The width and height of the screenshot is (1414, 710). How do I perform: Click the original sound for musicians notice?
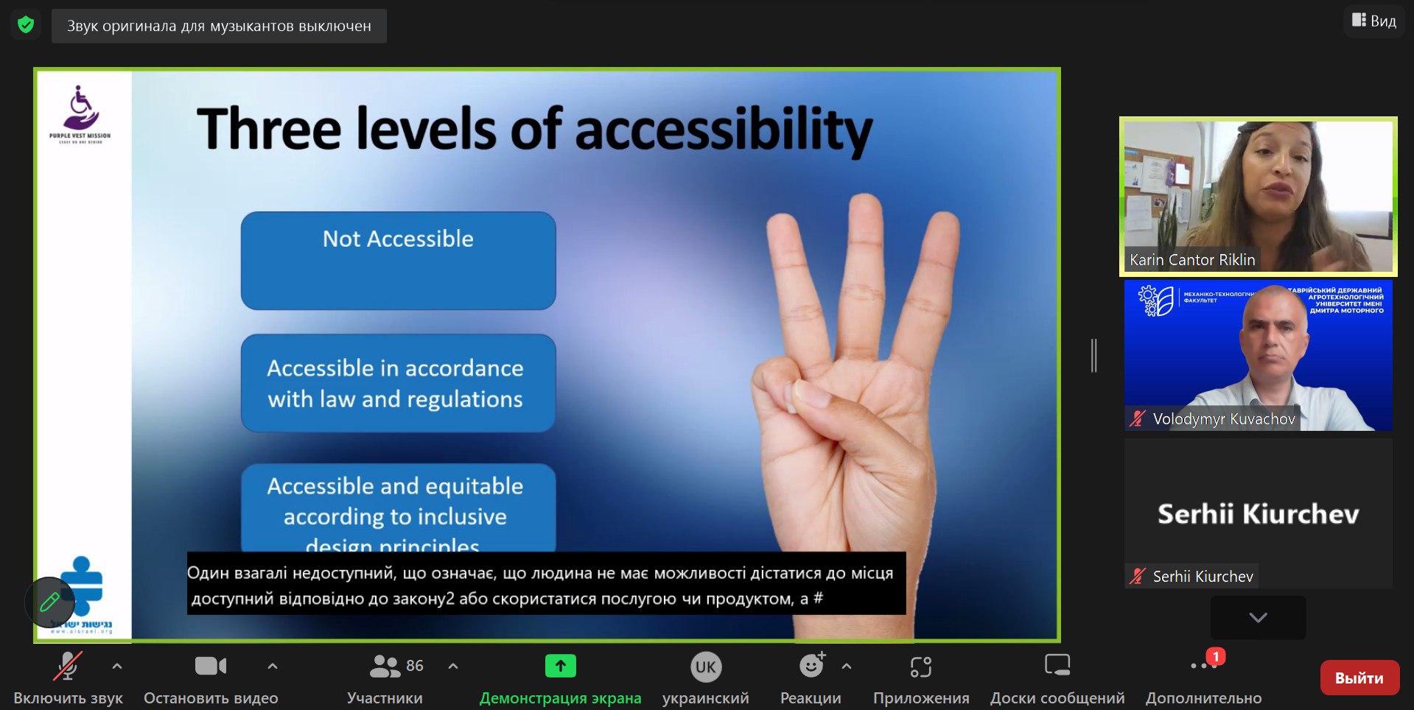pyautogui.click(x=219, y=26)
